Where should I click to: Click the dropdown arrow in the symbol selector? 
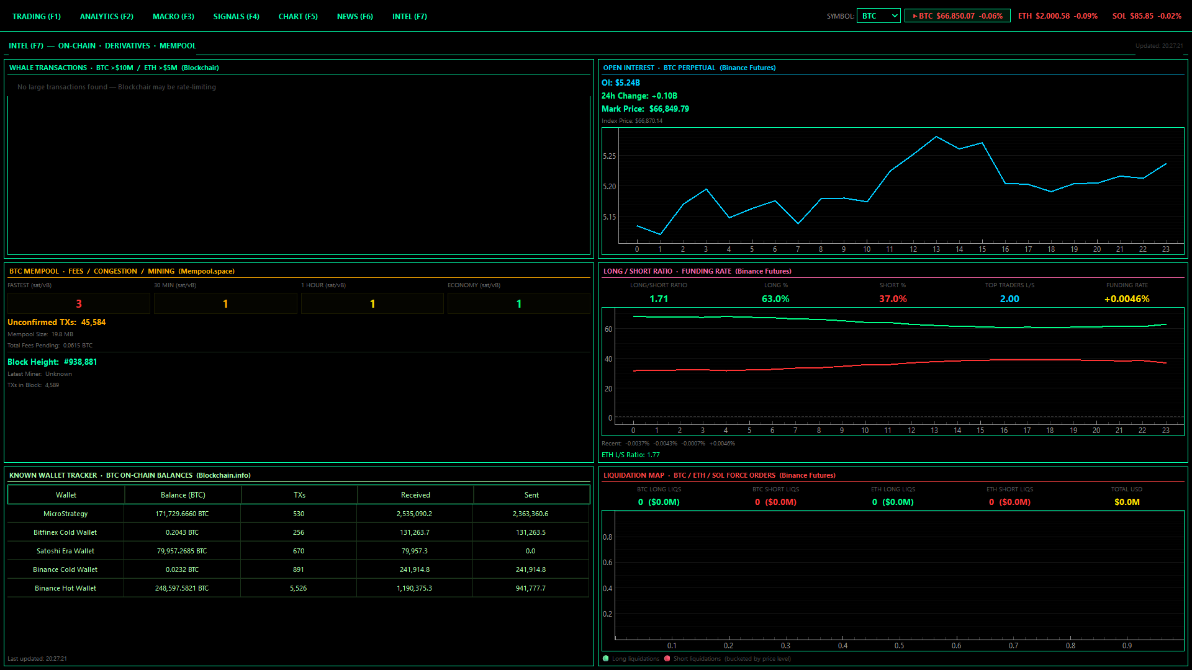(x=895, y=16)
